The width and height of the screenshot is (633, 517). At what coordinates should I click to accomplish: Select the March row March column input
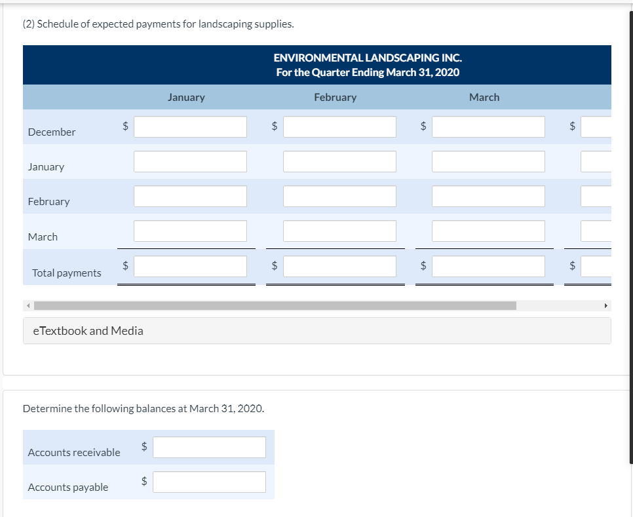[x=488, y=231]
